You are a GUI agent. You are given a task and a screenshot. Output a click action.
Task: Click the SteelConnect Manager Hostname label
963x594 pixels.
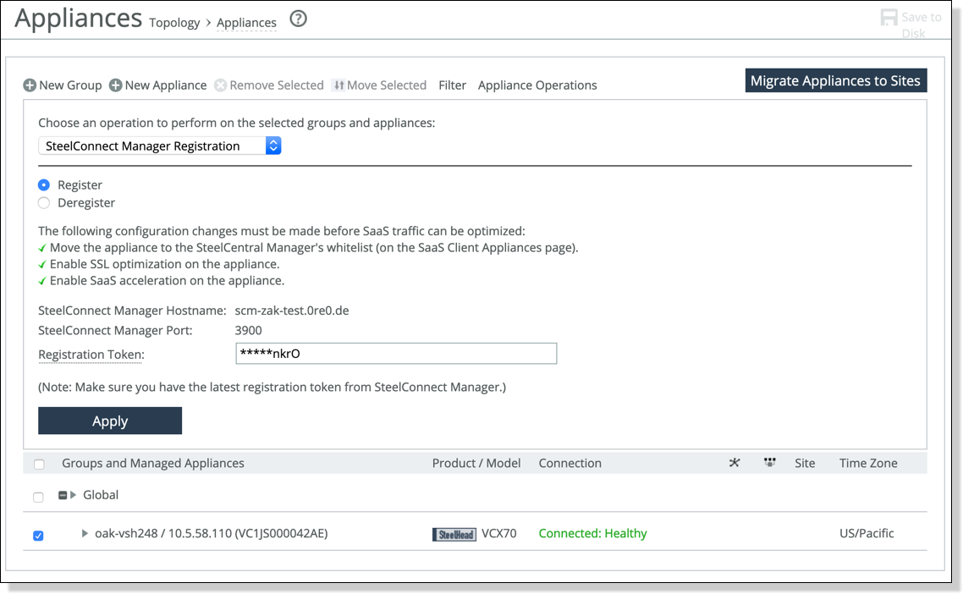[x=132, y=311]
